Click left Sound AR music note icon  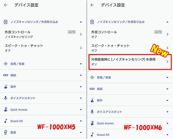[5, 121]
